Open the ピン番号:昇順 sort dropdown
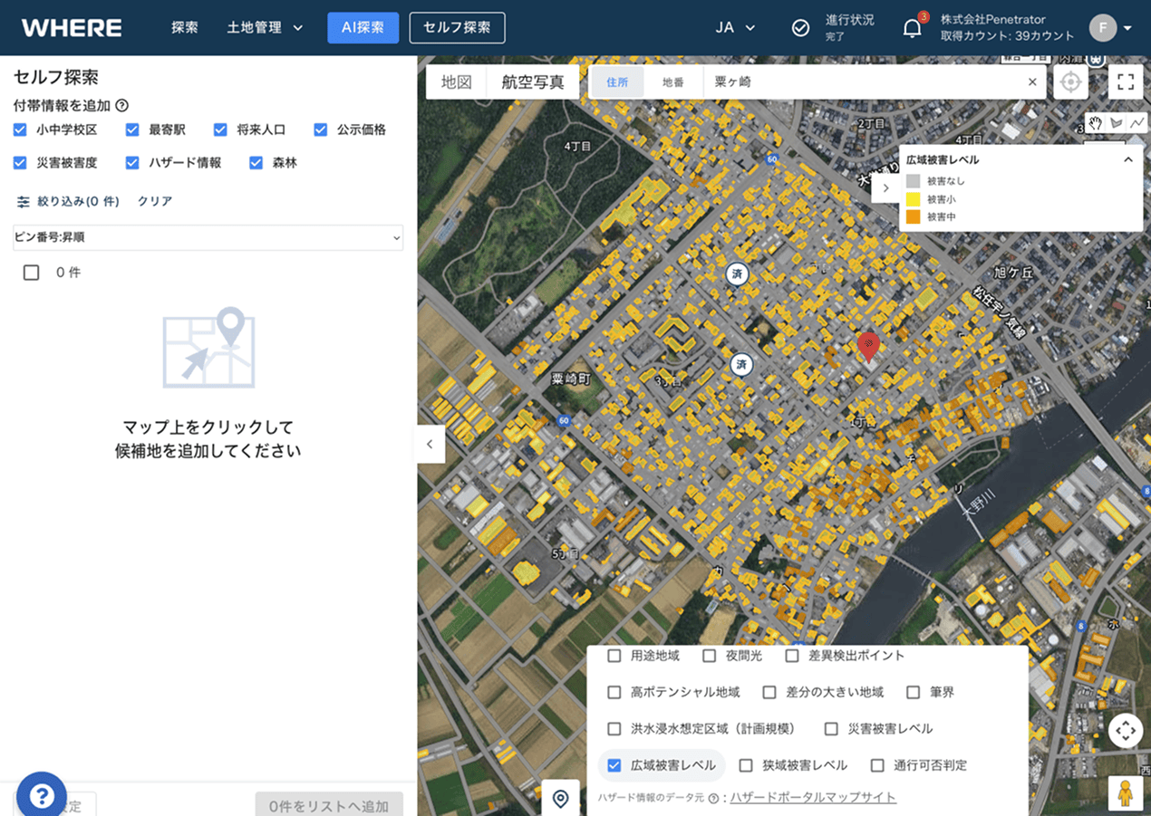Viewport: 1151px width, 816px height. point(208,237)
